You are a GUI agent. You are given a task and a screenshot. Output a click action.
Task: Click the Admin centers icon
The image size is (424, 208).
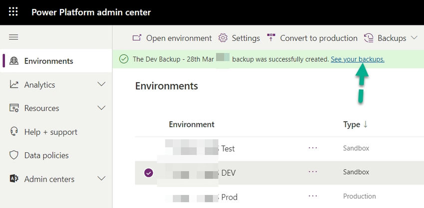(x=14, y=179)
